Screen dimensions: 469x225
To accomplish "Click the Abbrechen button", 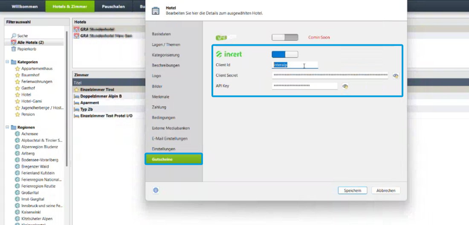I will pos(386,190).
